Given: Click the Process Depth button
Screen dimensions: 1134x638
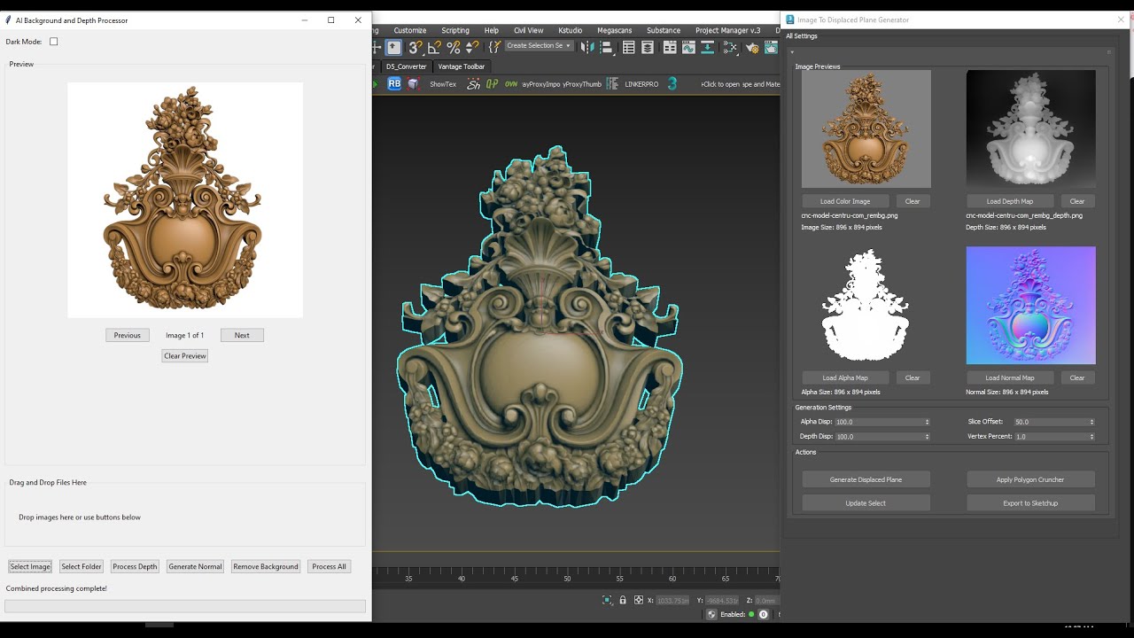Looking at the screenshot, I should pos(135,566).
